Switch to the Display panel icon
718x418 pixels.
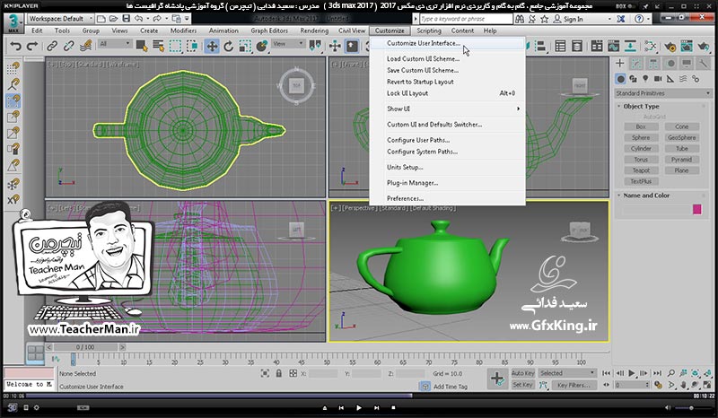[x=687, y=63]
